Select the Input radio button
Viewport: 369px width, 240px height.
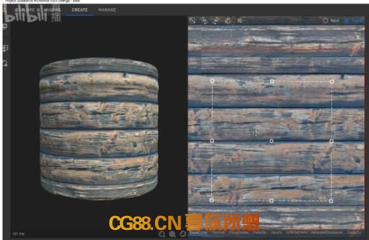(x=325, y=21)
